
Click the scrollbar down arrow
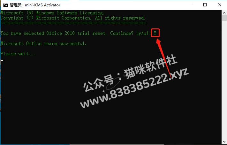click(x=224, y=141)
